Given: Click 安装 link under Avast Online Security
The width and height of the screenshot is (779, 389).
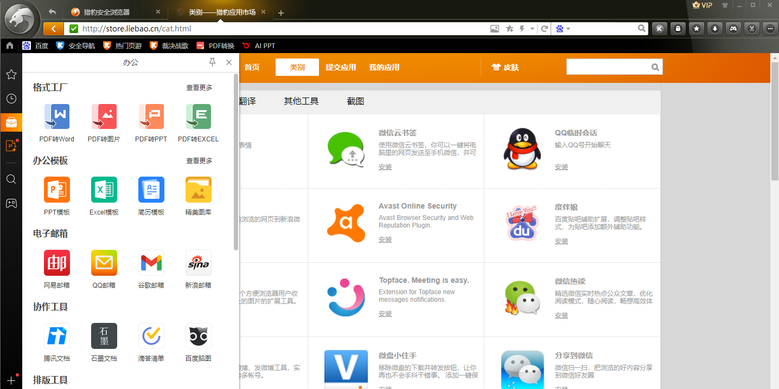Looking at the screenshot, I should tap(385, 239).
